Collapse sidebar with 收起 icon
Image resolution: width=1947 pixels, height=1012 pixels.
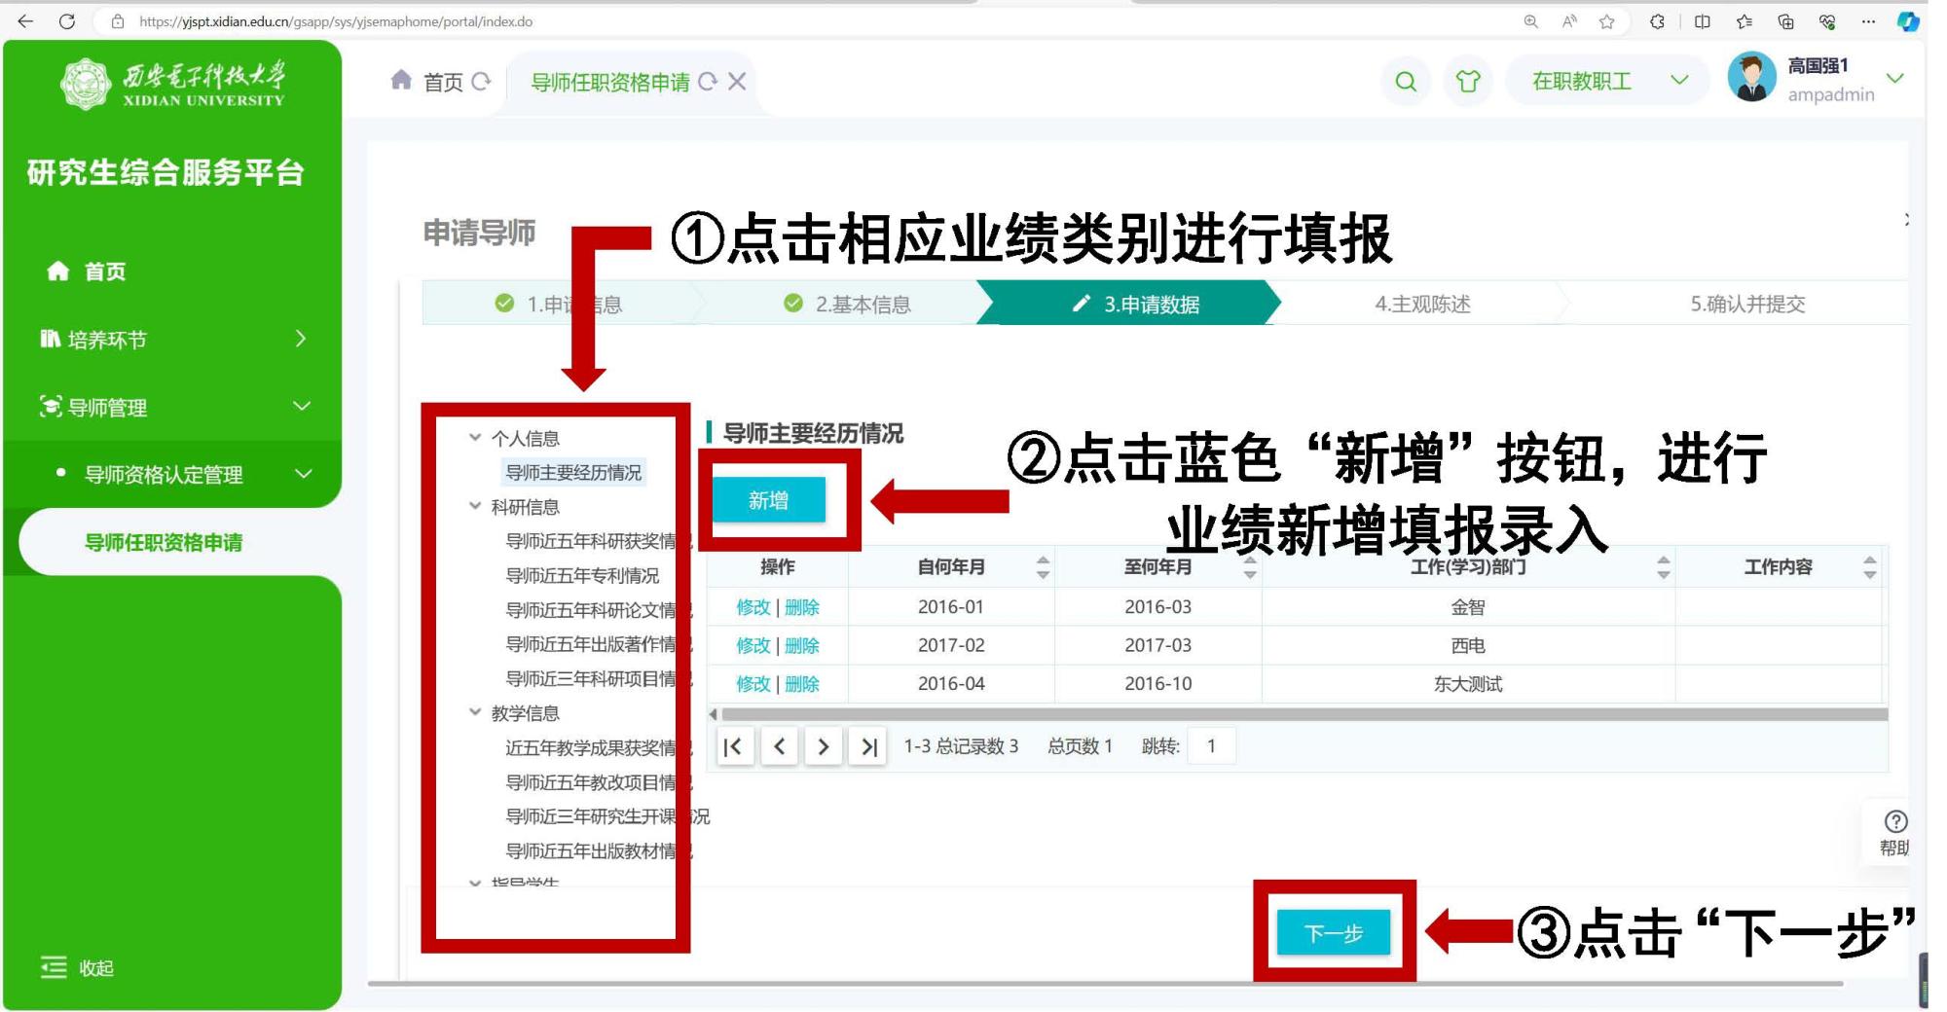[54, 967]
